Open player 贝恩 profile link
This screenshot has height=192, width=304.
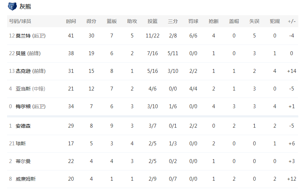click(x=21, y=53)
